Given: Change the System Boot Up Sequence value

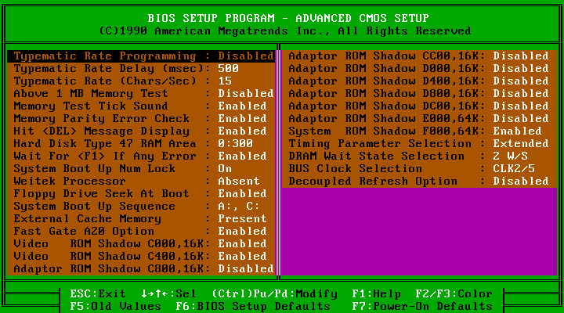Looking at the screenshot, I should click(x=238, y=207).
